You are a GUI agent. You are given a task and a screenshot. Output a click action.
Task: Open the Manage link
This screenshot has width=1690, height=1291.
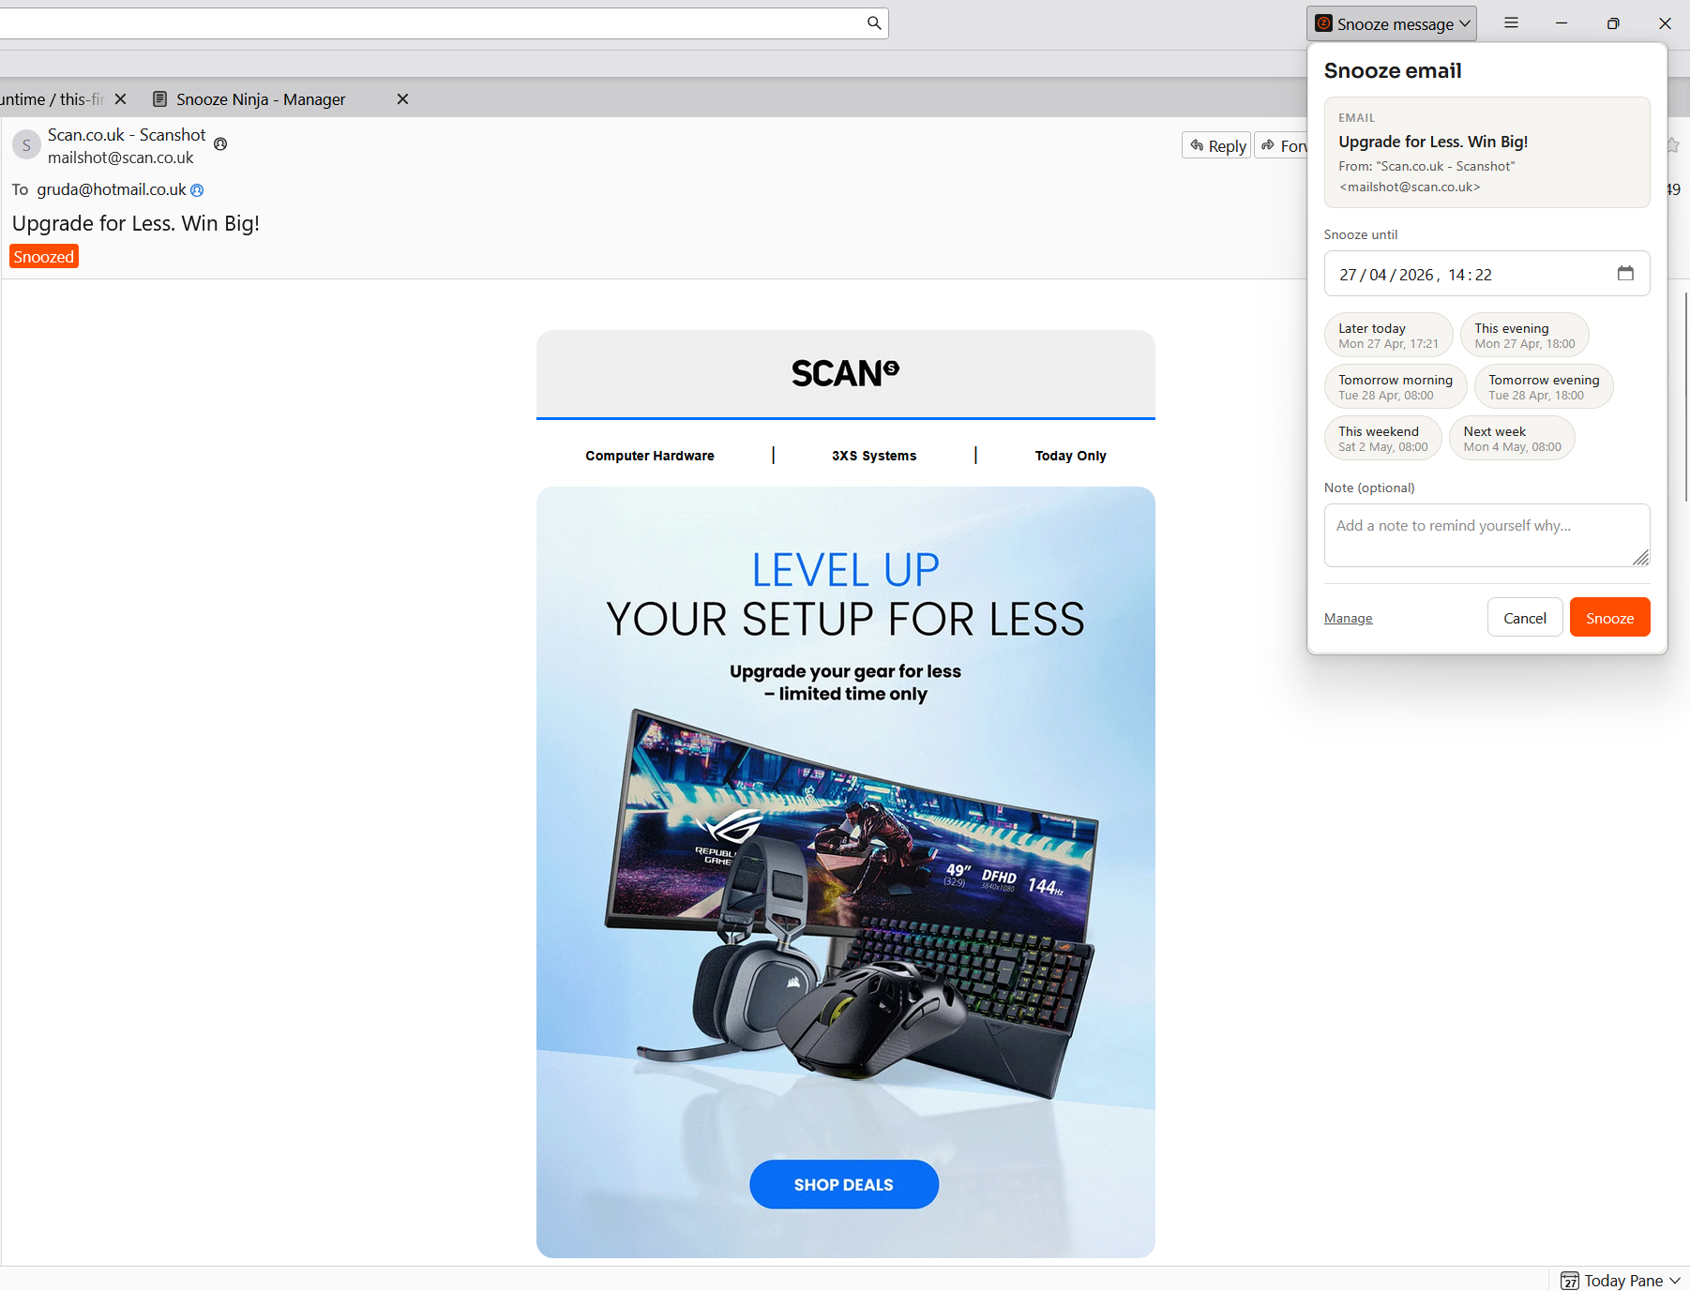[1348, 618]
